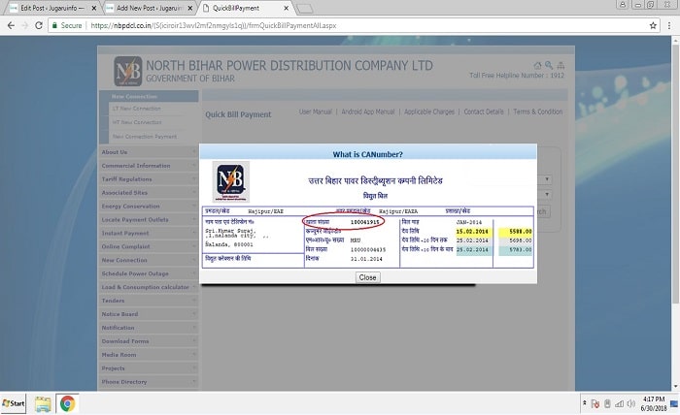Click the browser address bar URL
680x415 pixels.
click(214, 25)
